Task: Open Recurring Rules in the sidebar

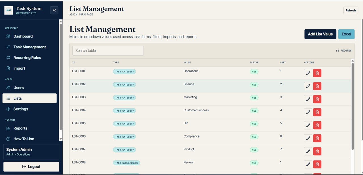Action: [x=29, y=58]
